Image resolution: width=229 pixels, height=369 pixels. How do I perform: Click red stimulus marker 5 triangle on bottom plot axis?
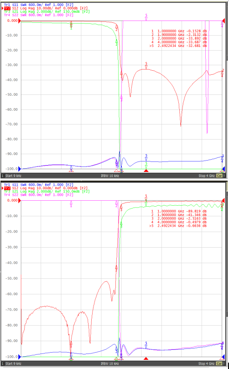[x=146, y=359]
